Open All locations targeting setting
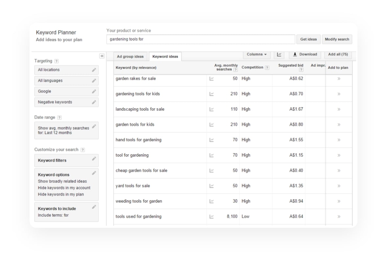The image size is (387, 264). [66, 70]
